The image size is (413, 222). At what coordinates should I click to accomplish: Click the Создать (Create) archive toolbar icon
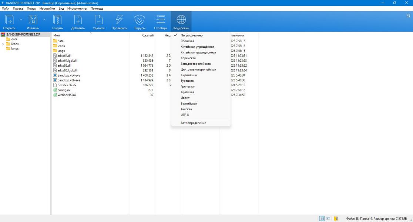point(57,20)
